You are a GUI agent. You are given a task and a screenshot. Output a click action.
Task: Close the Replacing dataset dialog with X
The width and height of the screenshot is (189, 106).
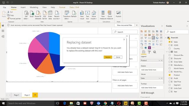pyautogui.click(x=124, y=39)
